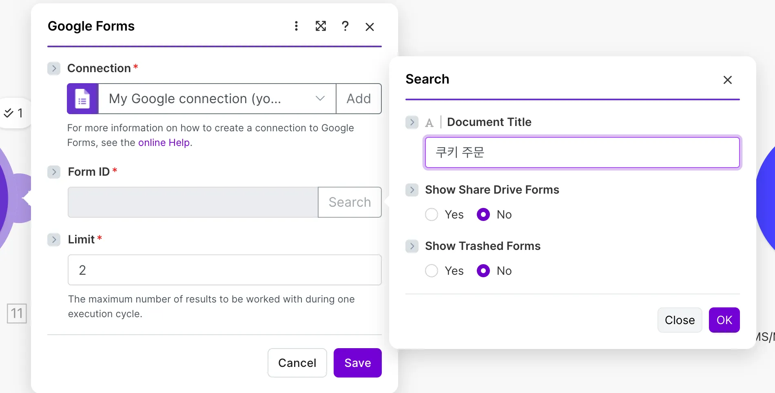Select Yes for Show Trashed Forms
Viewport: 775px width, 393px height.
pos(432,271)
